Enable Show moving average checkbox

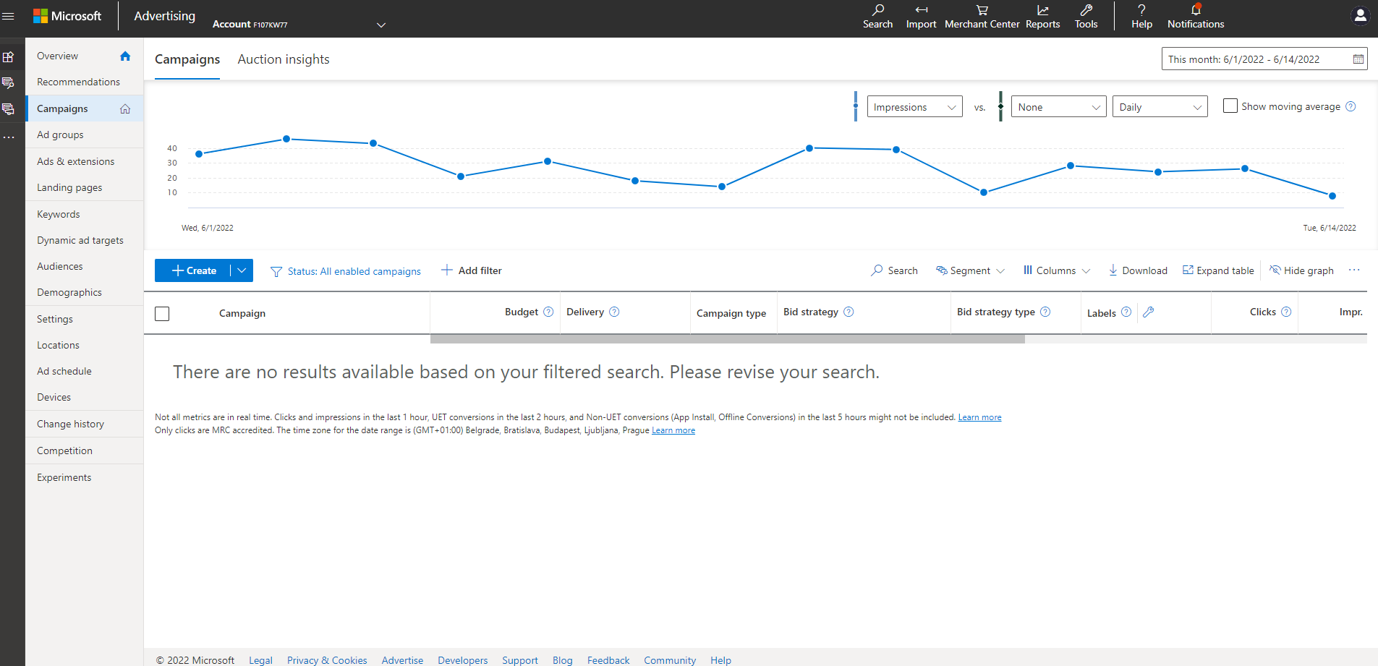click(1230, 106)
